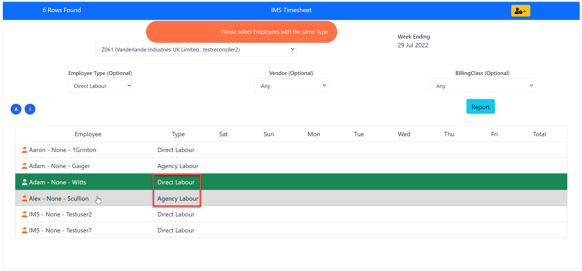Click the Employee column header
The height and width of the screenshot is (271, 582).
pos(88,134)
